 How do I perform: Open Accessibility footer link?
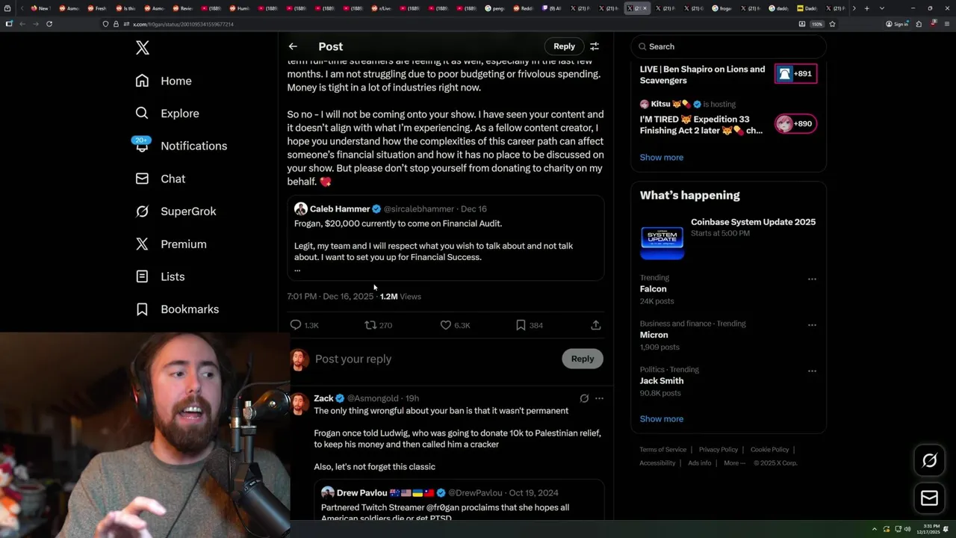tap(657, 463)
